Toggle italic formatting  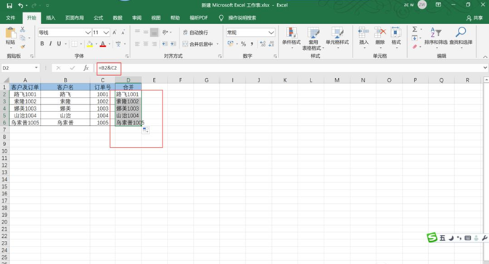pos(51,44)
